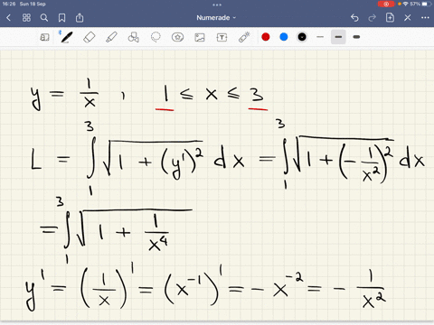The image size is (434, 325).
Task: Open the thumbnail grid view
Action: point(26,18)
